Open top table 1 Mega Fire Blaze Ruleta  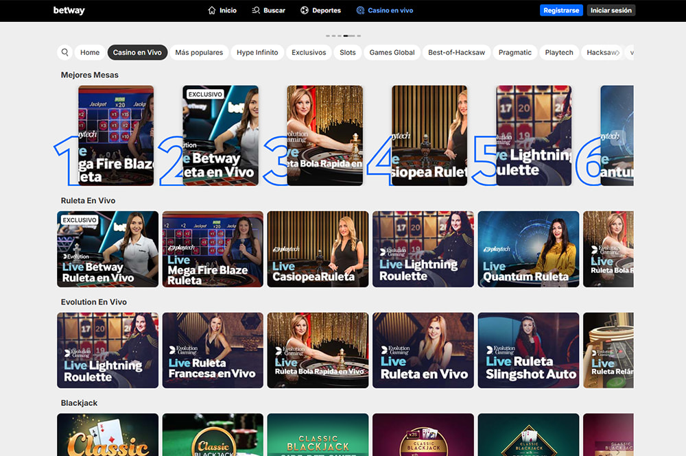click(x=116, y=136)
